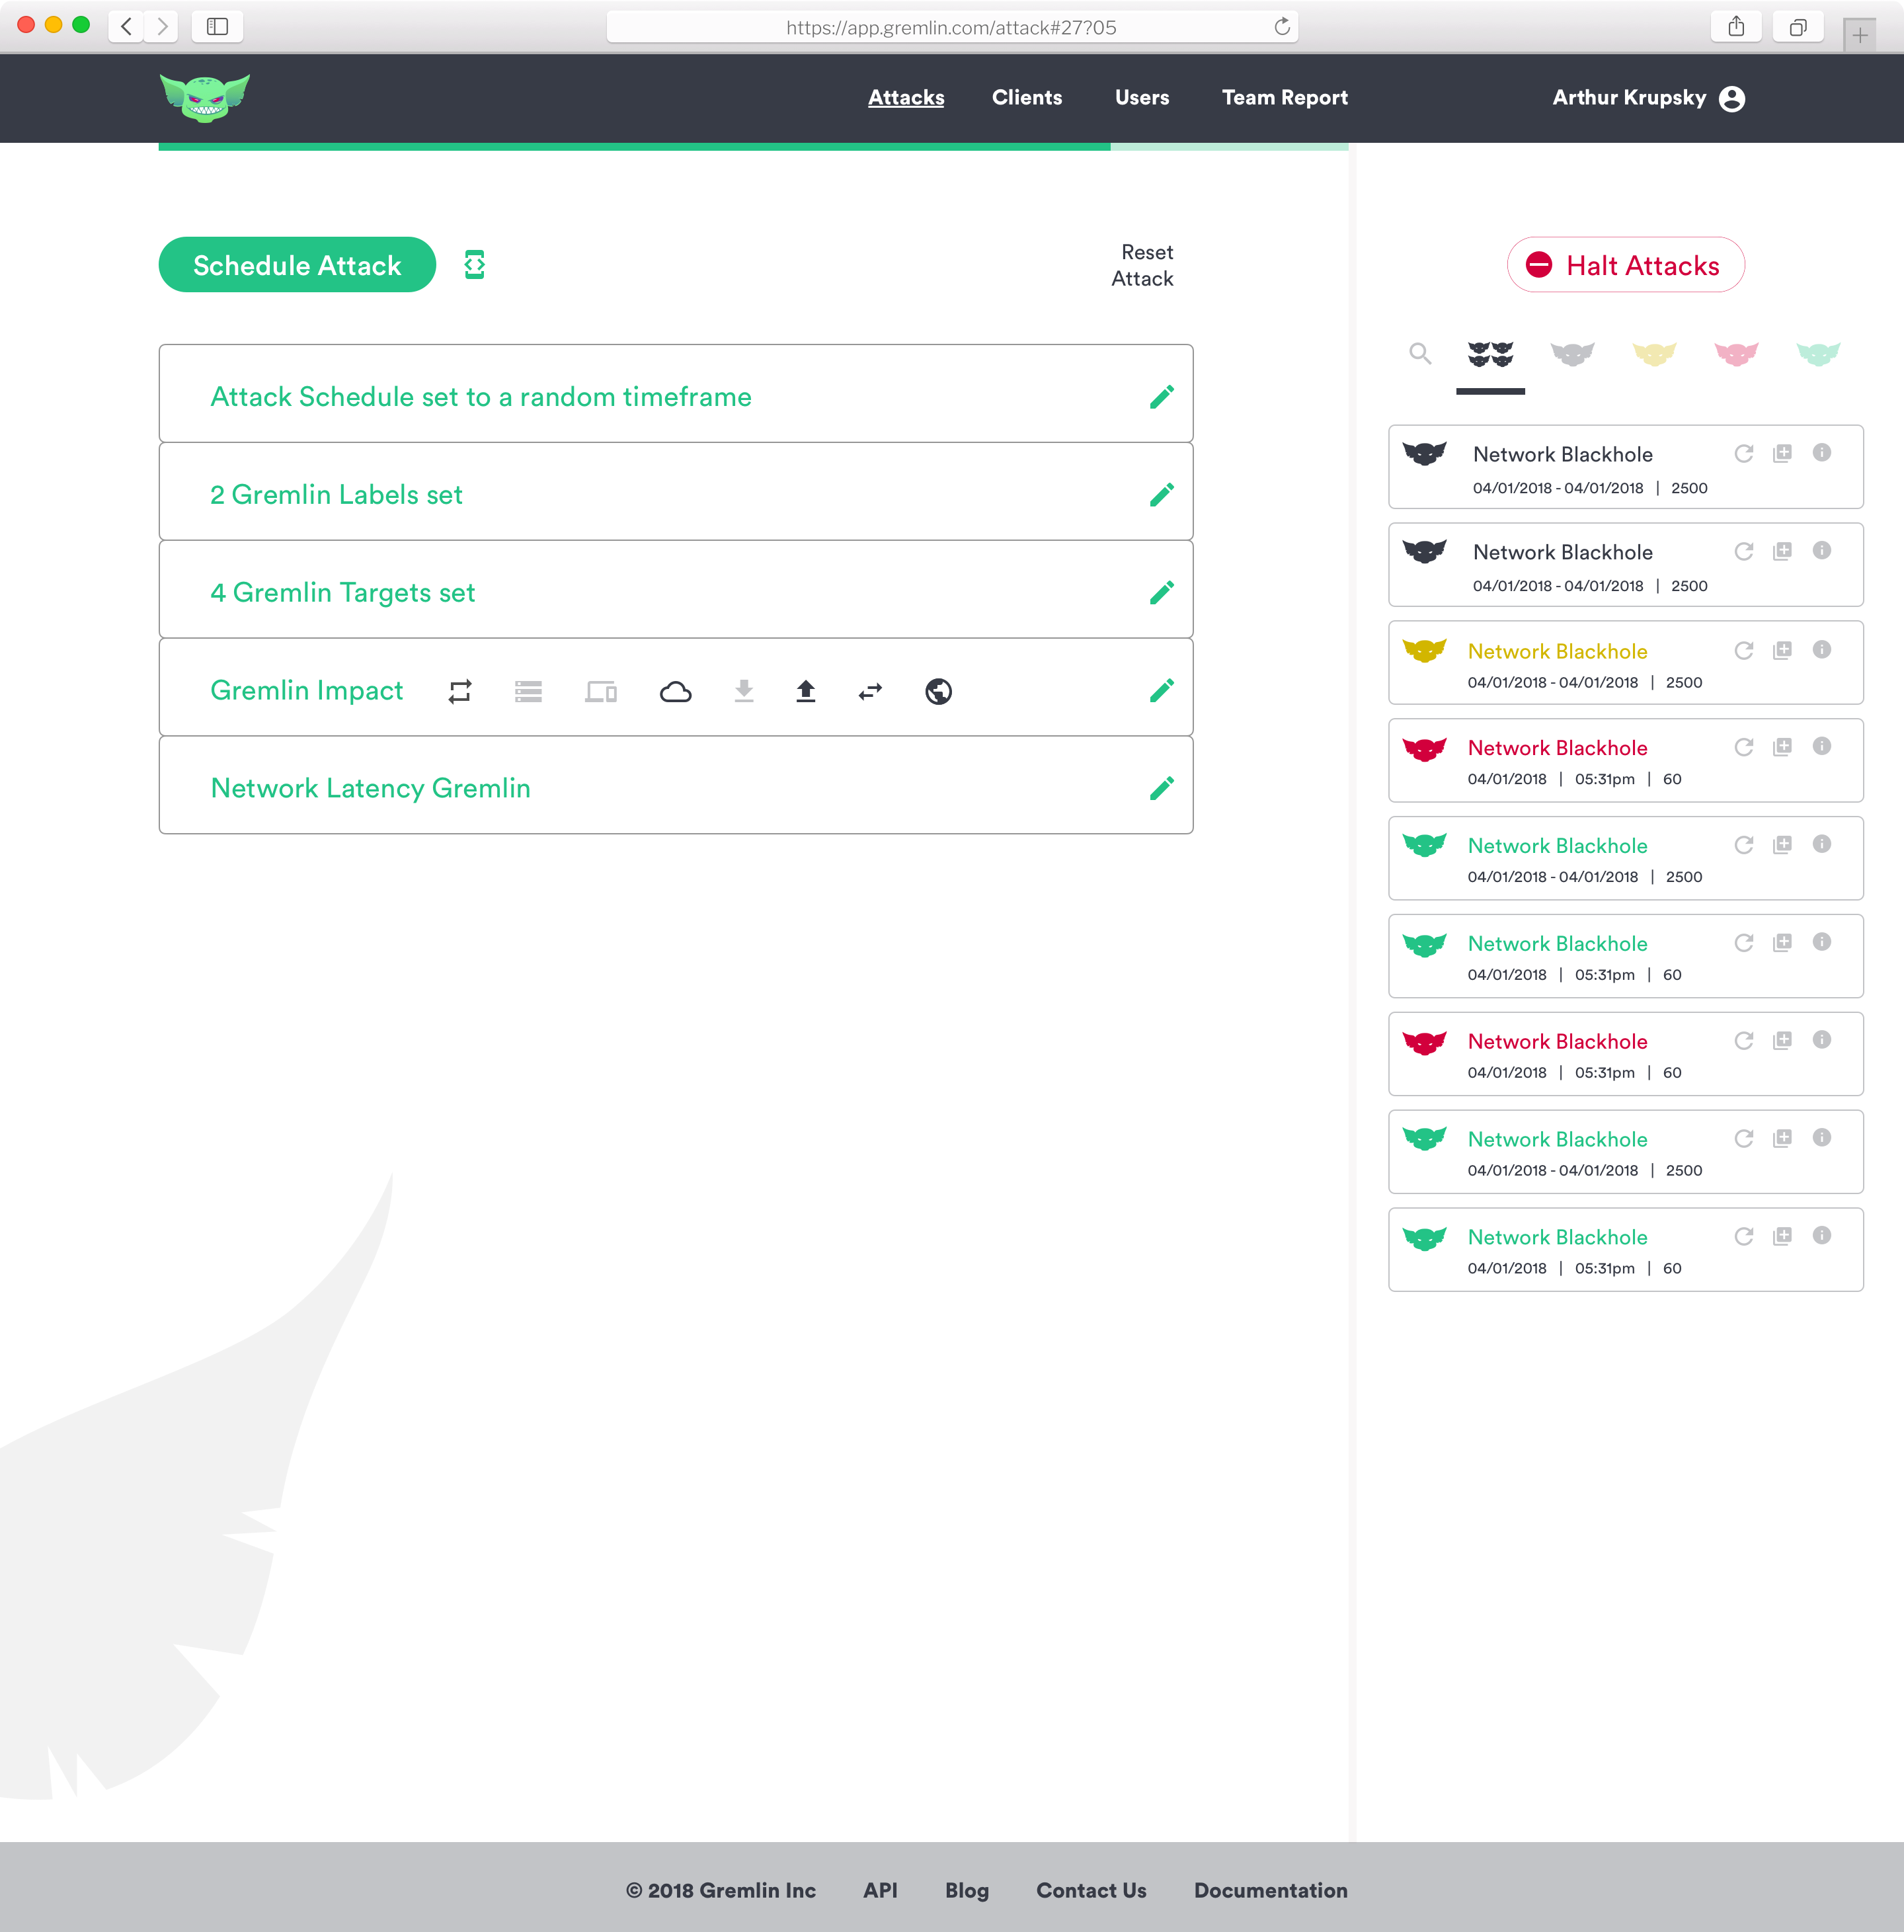
Task: Edit the 2 Gremlin Labels set row
Action: click(x=1161, y=495)
